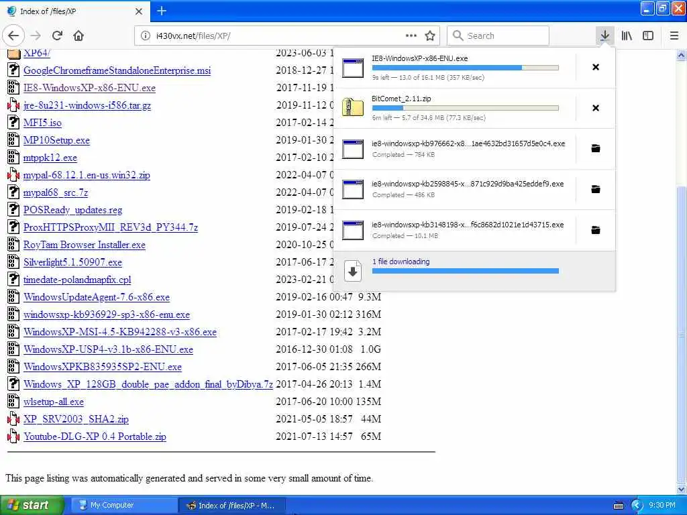Click the BitComet zip folder icon
Screen dimensions: 687x515
(352, 108)
